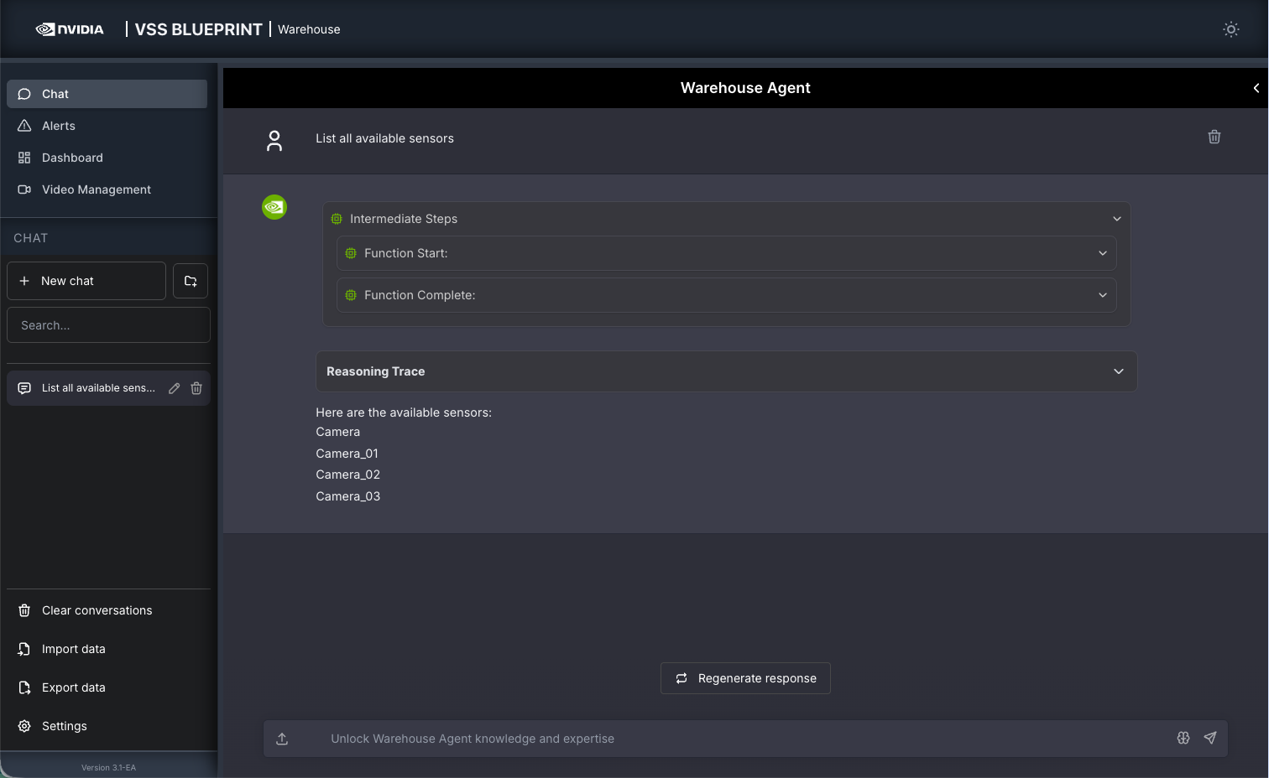Collapse the Intermediate Steps section
This screenshot has width=1269, height=778.
[1116, 219]
